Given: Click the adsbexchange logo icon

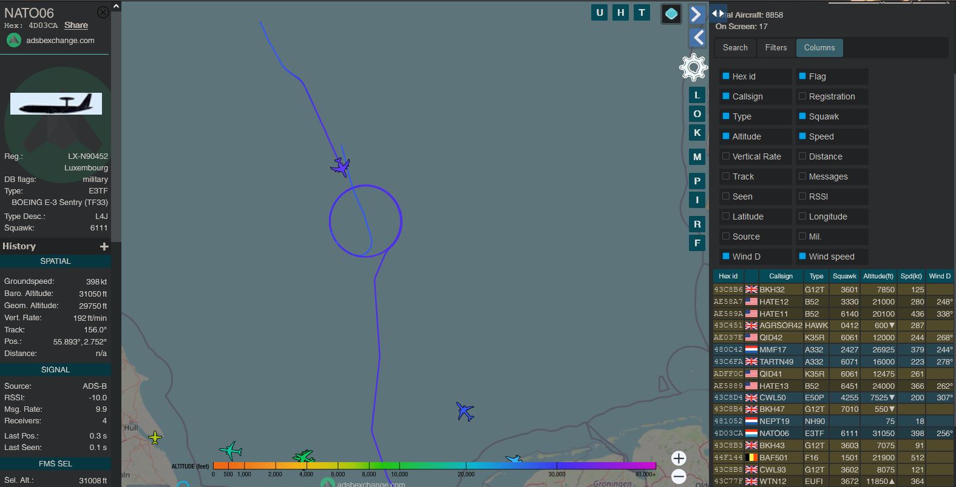Looking at the screenshot, I should (x=13, y=41).
